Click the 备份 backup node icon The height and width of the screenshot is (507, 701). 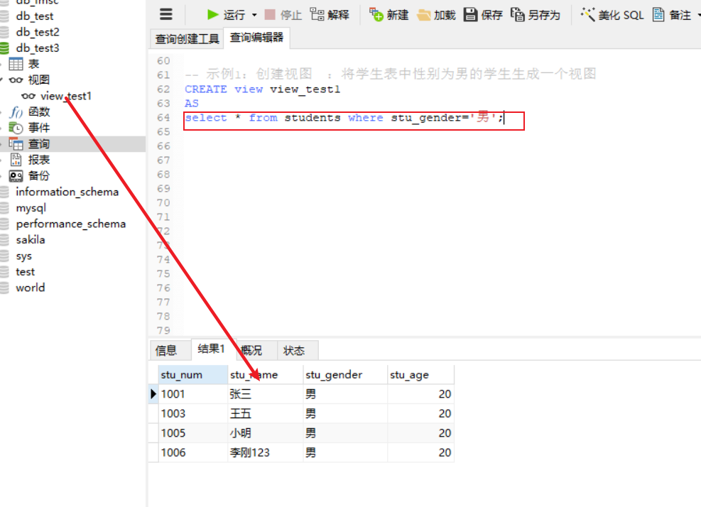click(16, 175)
